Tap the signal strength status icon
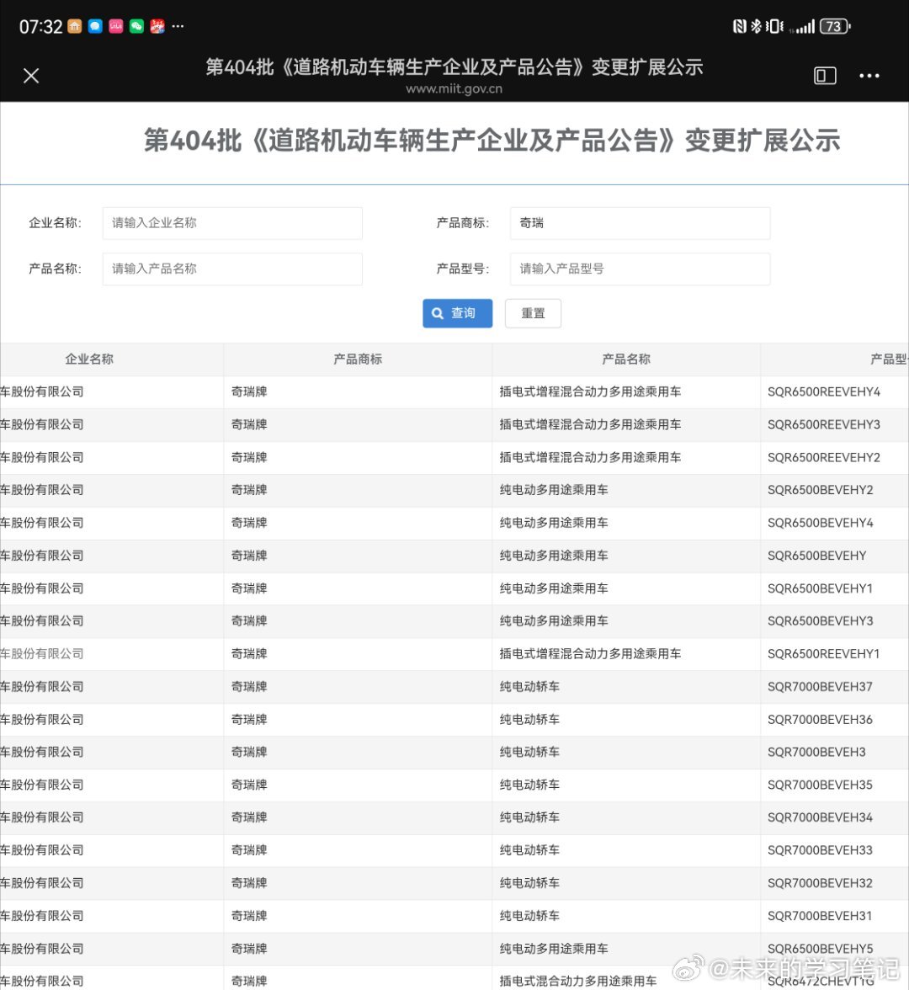Image resolution: width=909 pixels, height=990 pixels. (801, 27)
